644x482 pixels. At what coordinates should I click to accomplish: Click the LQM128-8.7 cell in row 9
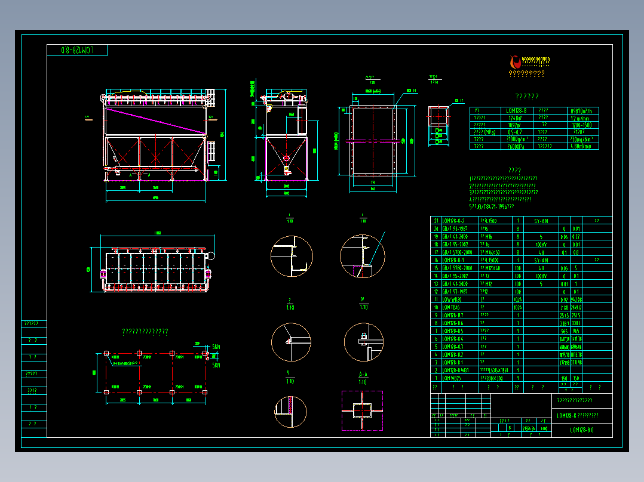click(x=460, y=315)
